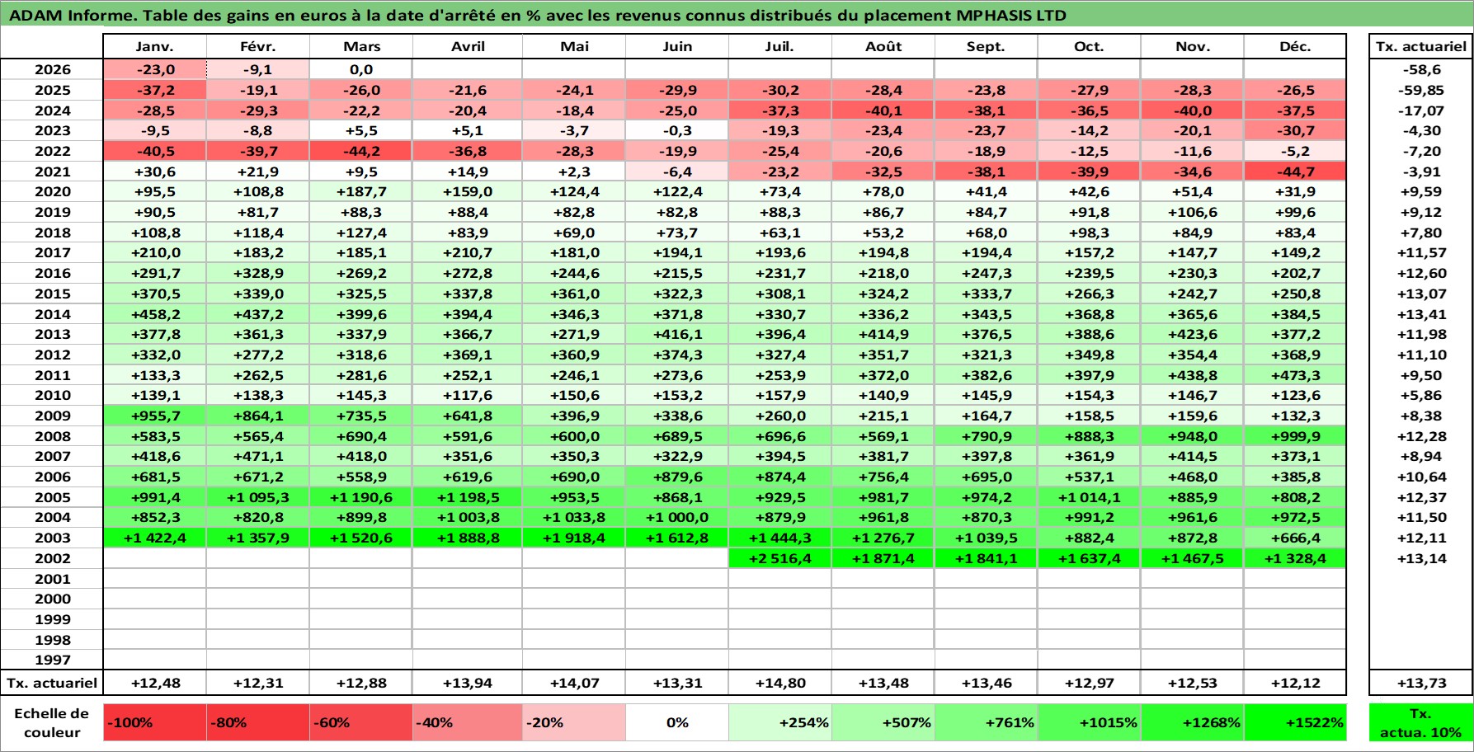Select the -40,1 cell in August 2024
Image resolution: width=1474 pixels, height=752 pixels.
tap(883, 110)
